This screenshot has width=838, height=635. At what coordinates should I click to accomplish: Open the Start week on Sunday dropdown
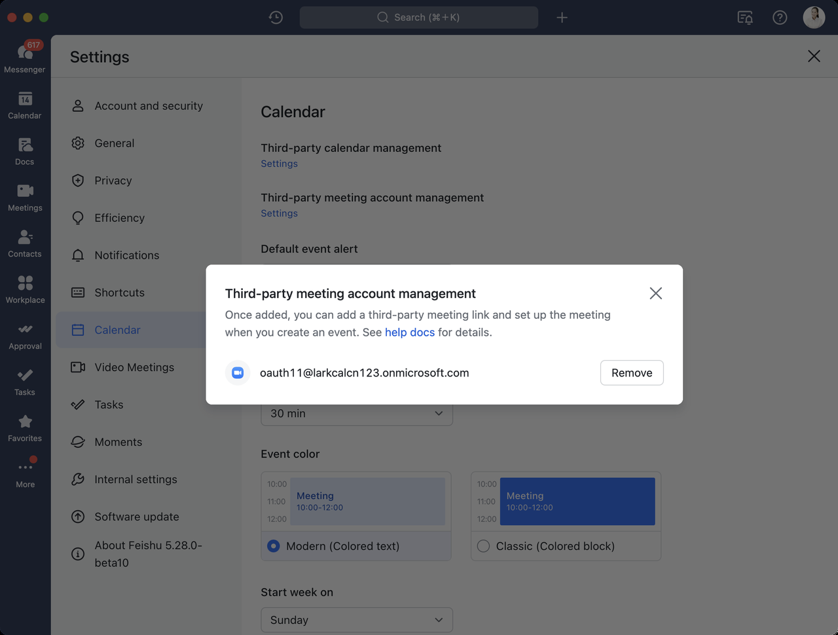(x=356, y=620)
